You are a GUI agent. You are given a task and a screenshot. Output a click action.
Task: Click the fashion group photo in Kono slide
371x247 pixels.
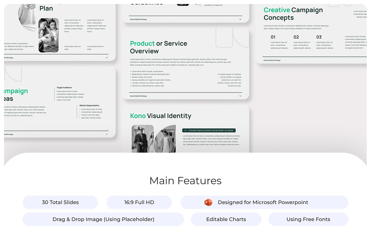(x=154, y=139)
